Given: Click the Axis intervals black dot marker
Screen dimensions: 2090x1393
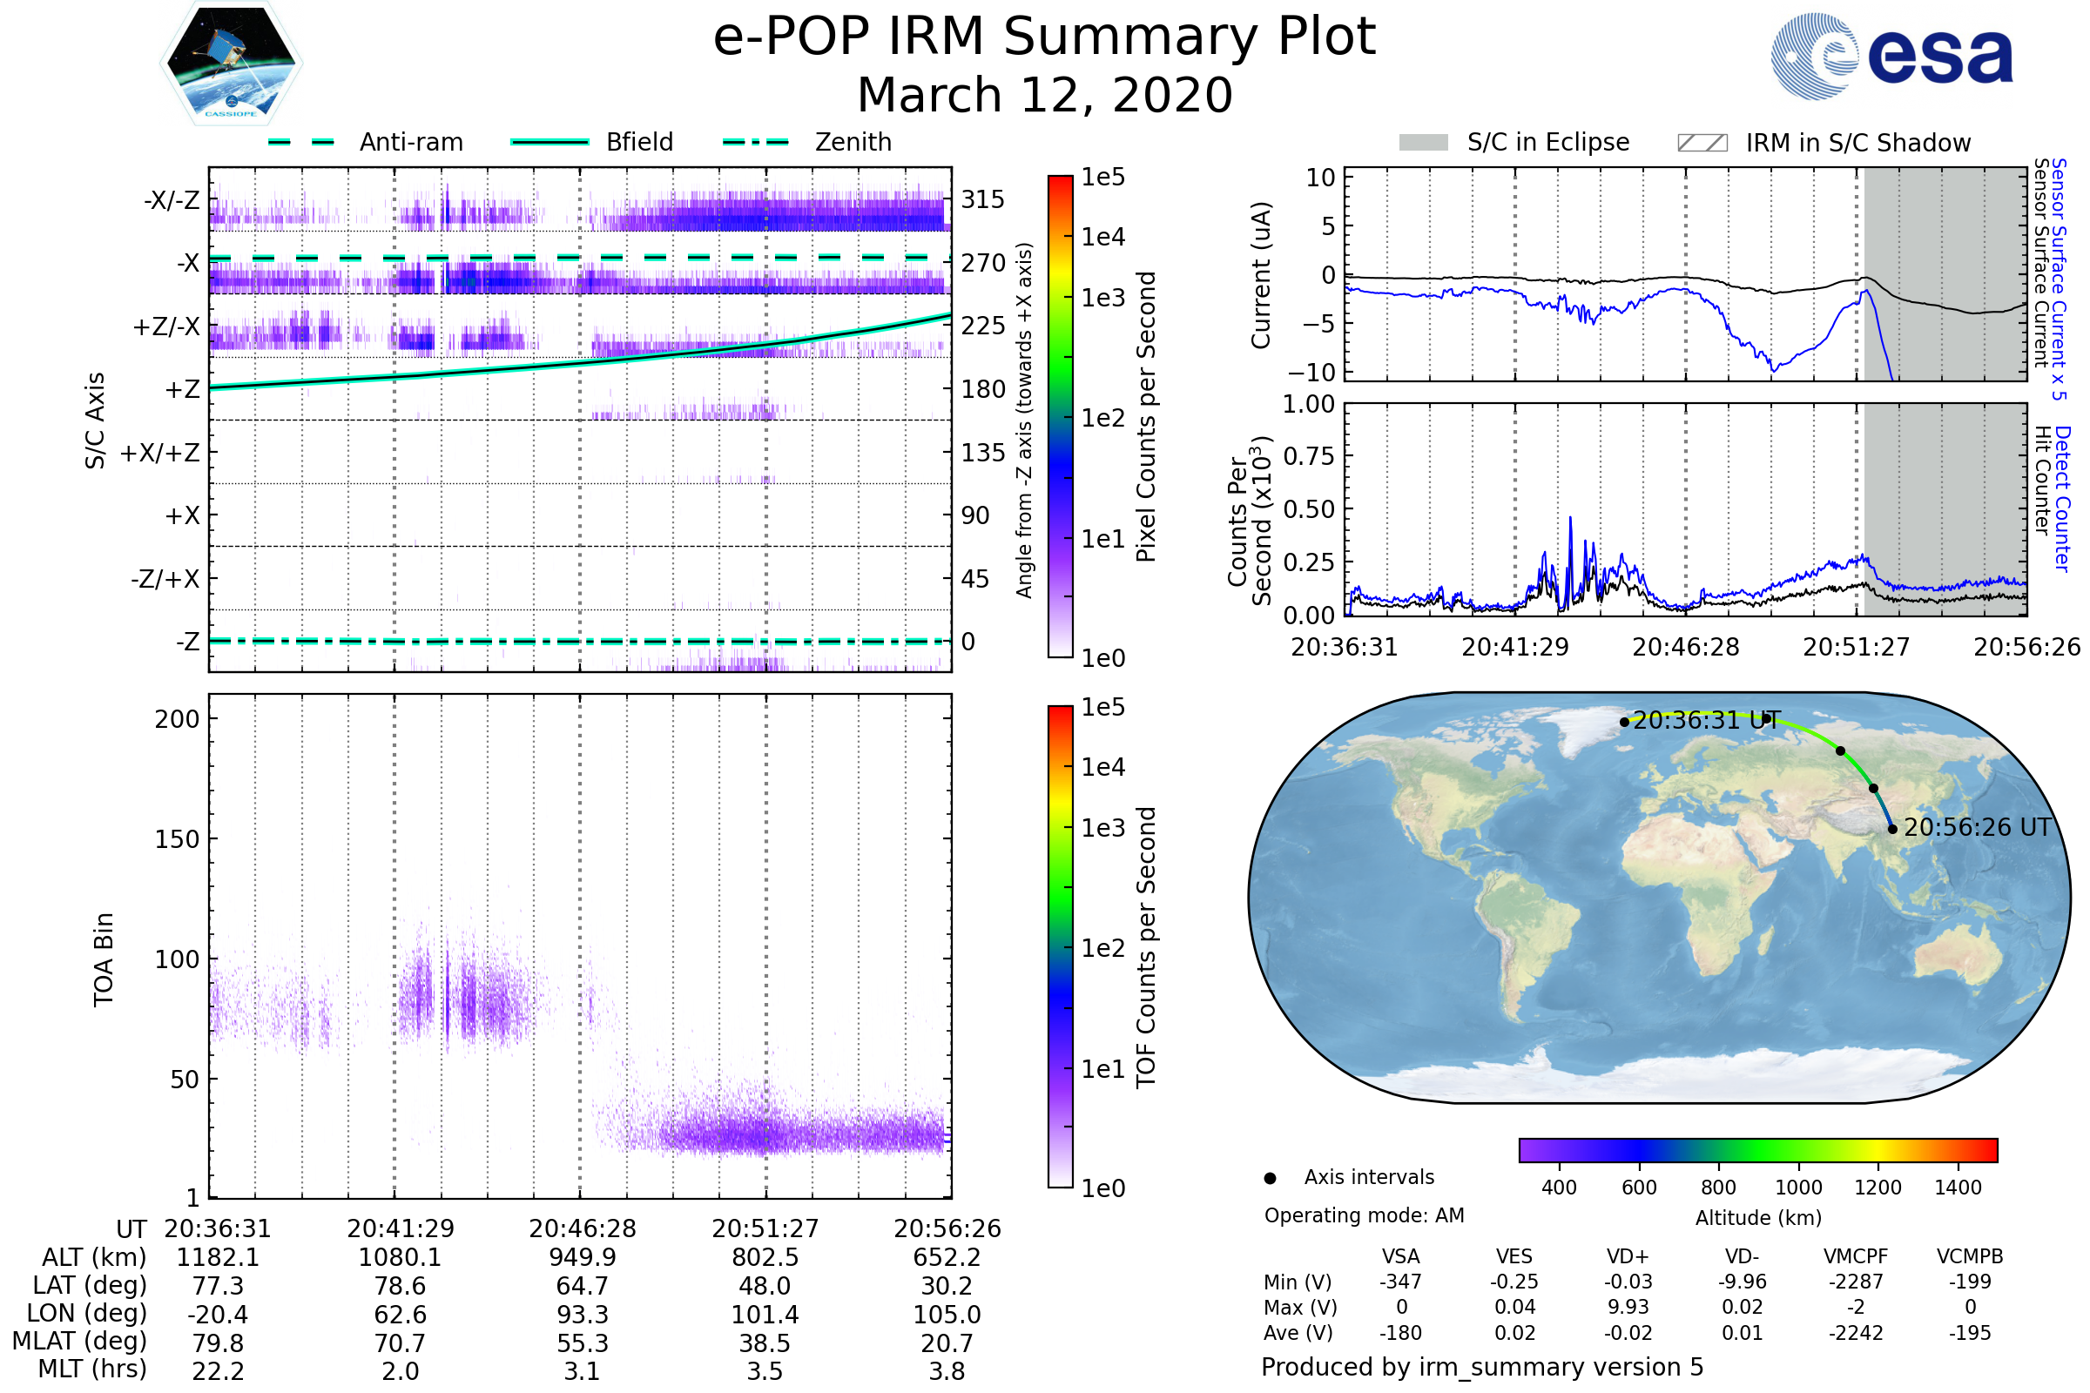Looking at the screenshot, I should click(x=1270, y=1178).
